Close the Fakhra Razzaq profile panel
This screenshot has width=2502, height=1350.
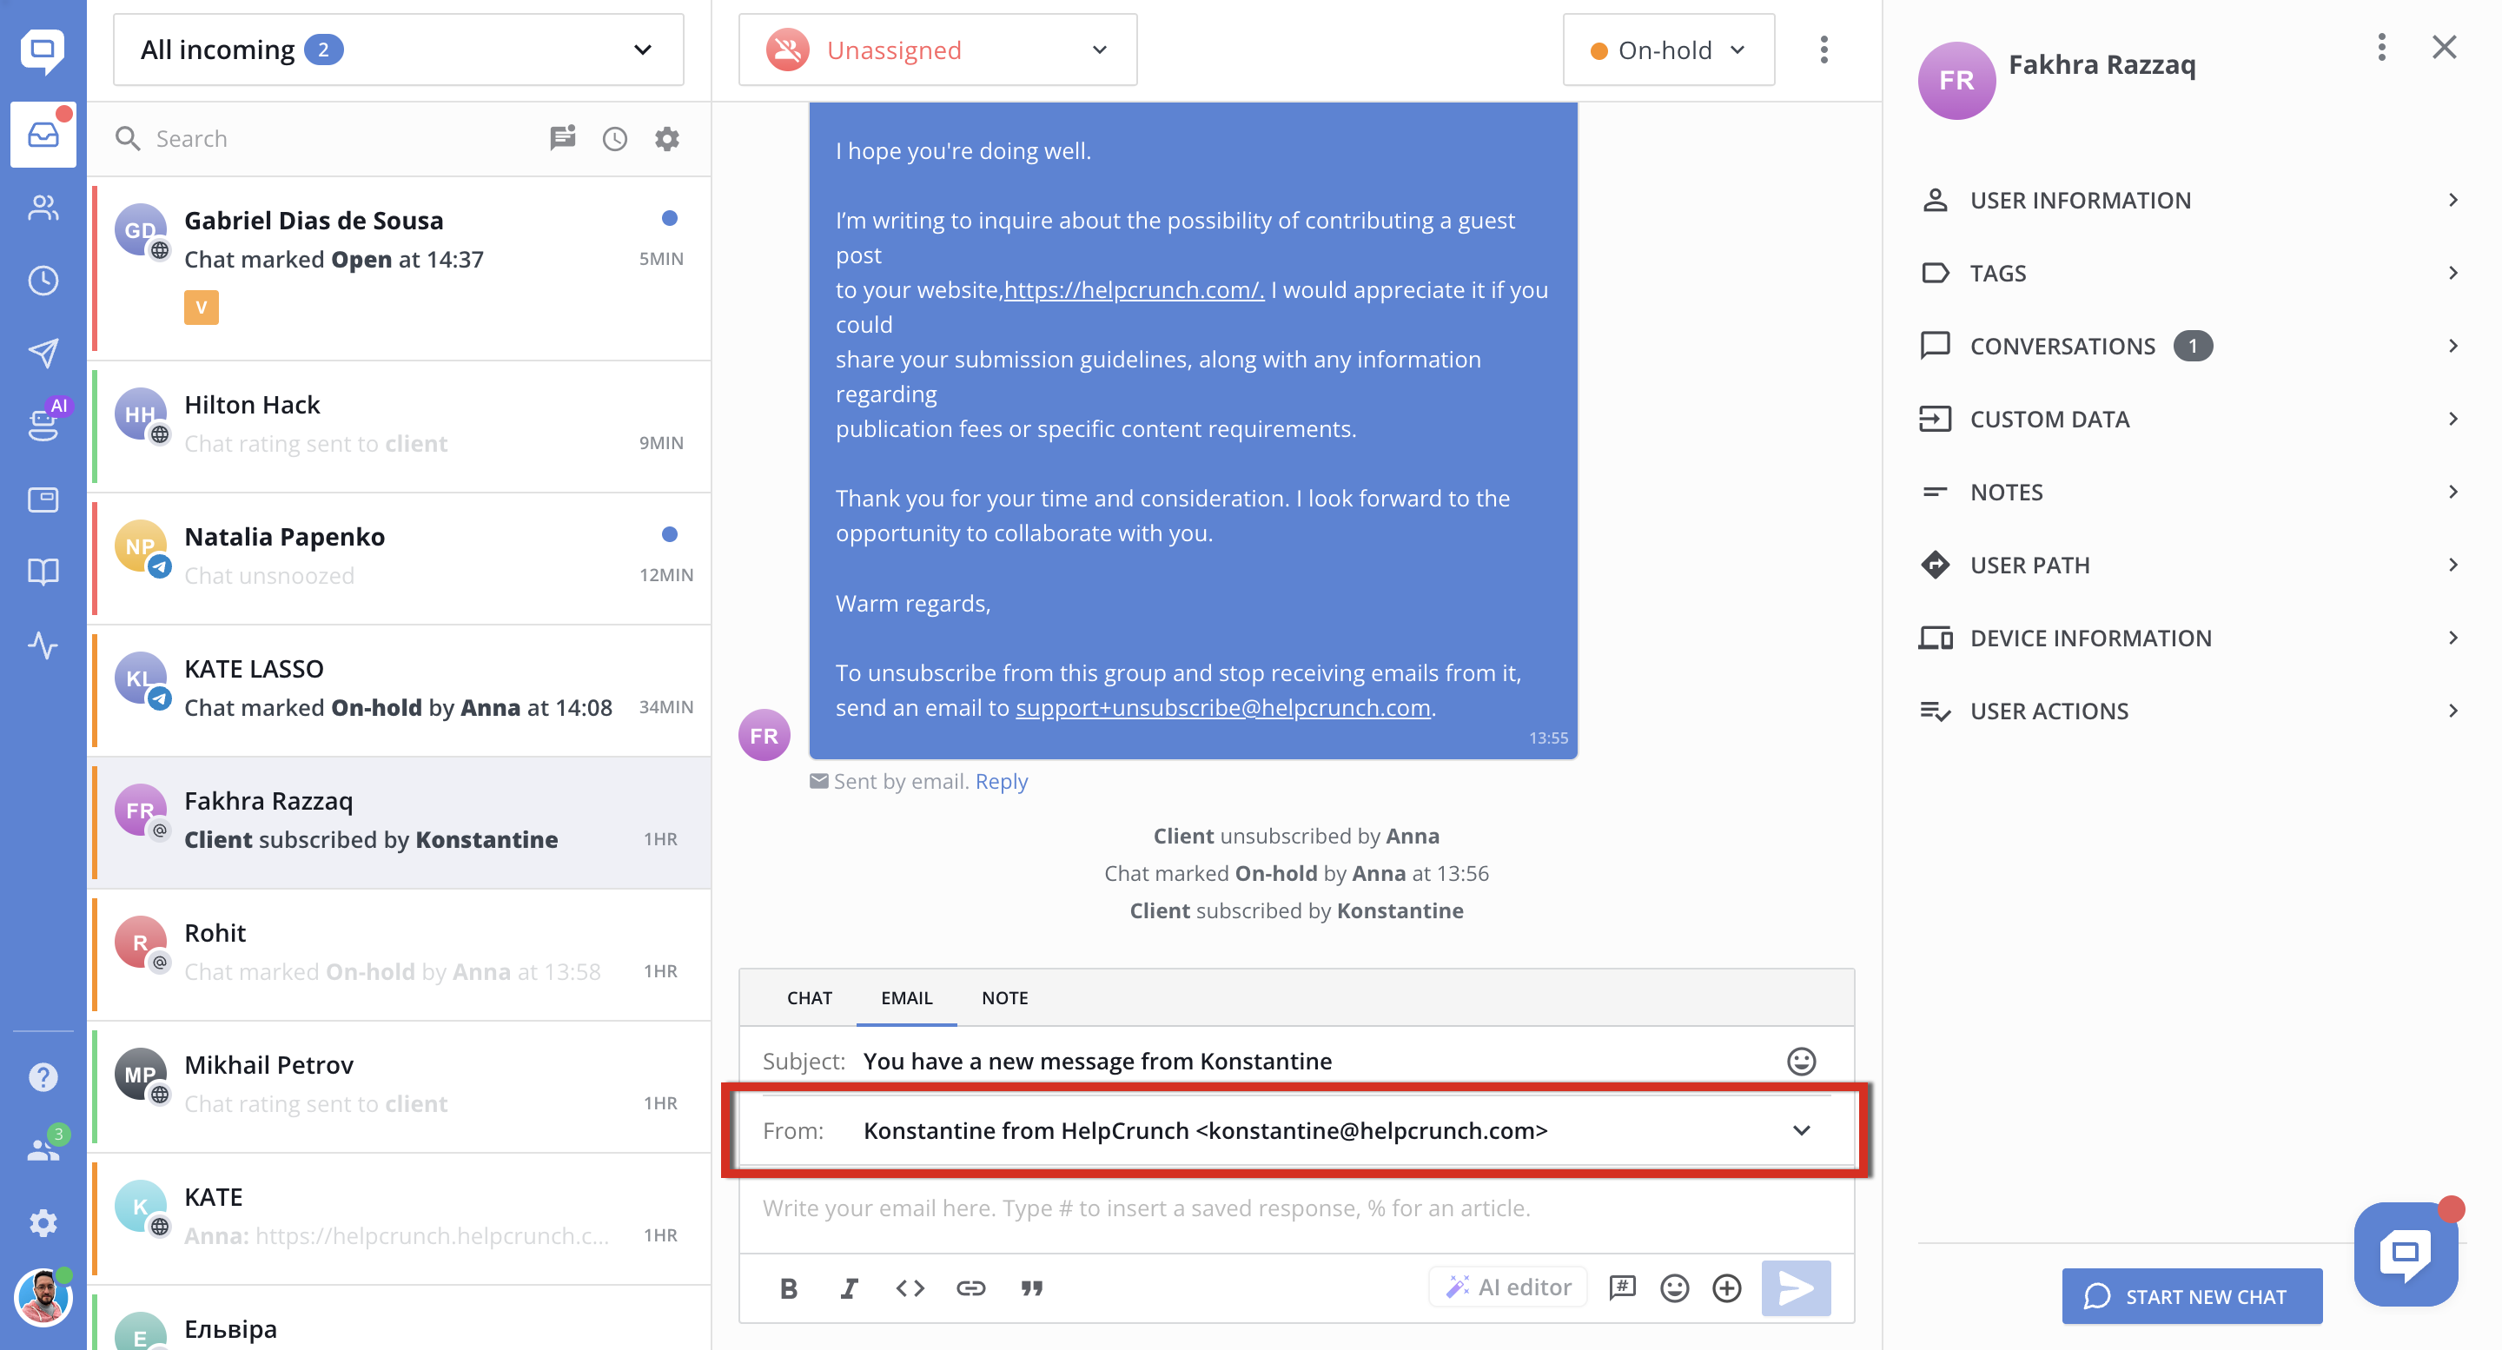(x=2444, y=47)
